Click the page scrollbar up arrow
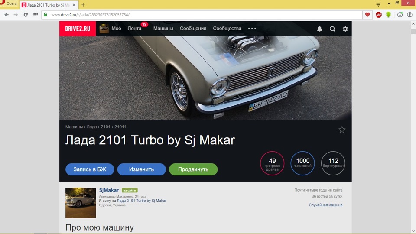Screen dimensions: 416x234 coord(413,24)
